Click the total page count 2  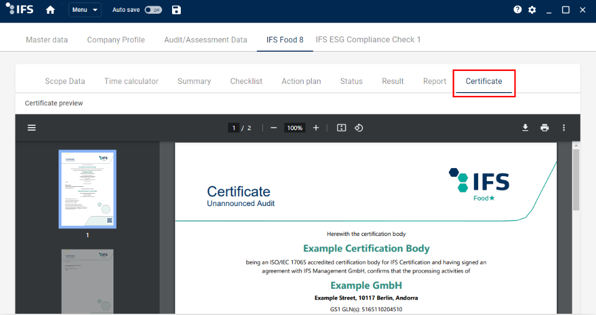coord(249,128)
